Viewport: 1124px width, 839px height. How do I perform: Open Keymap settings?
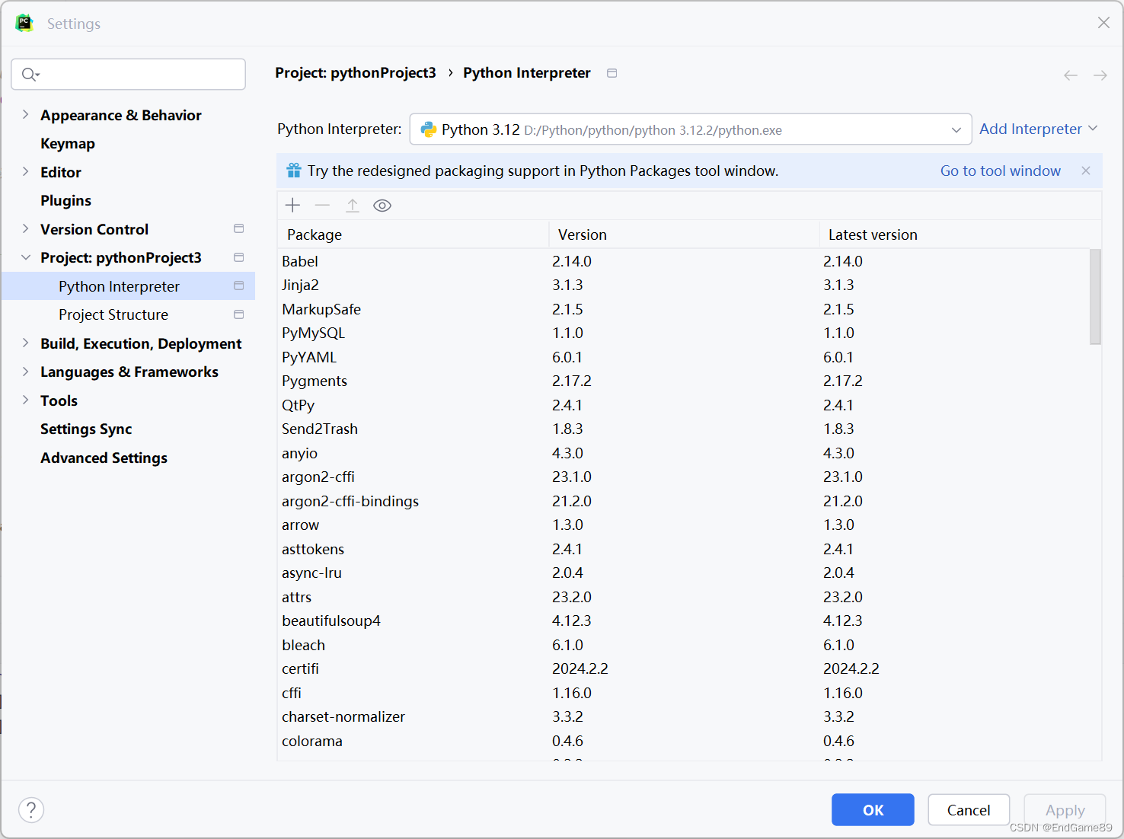(x=68, y=143)
